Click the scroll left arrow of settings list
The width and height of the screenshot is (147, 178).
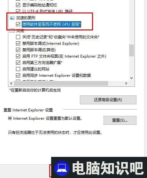[11, 84]
